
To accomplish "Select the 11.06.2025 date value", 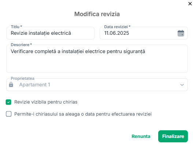I will point(116,33).
